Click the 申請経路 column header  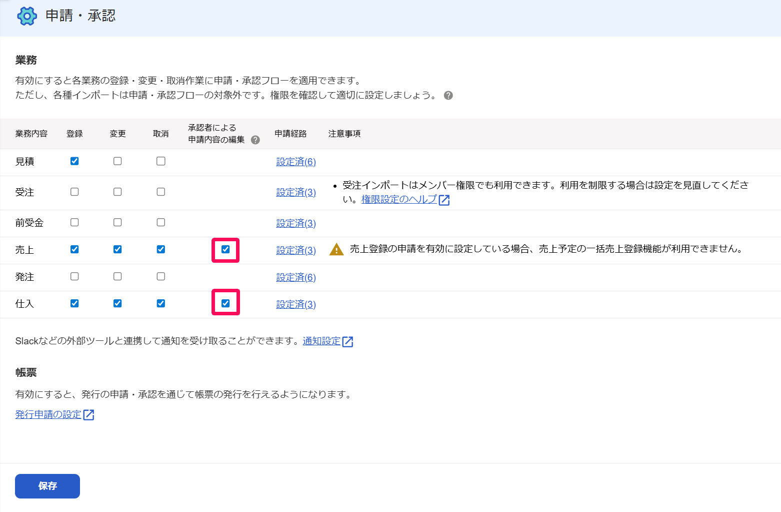290,134
